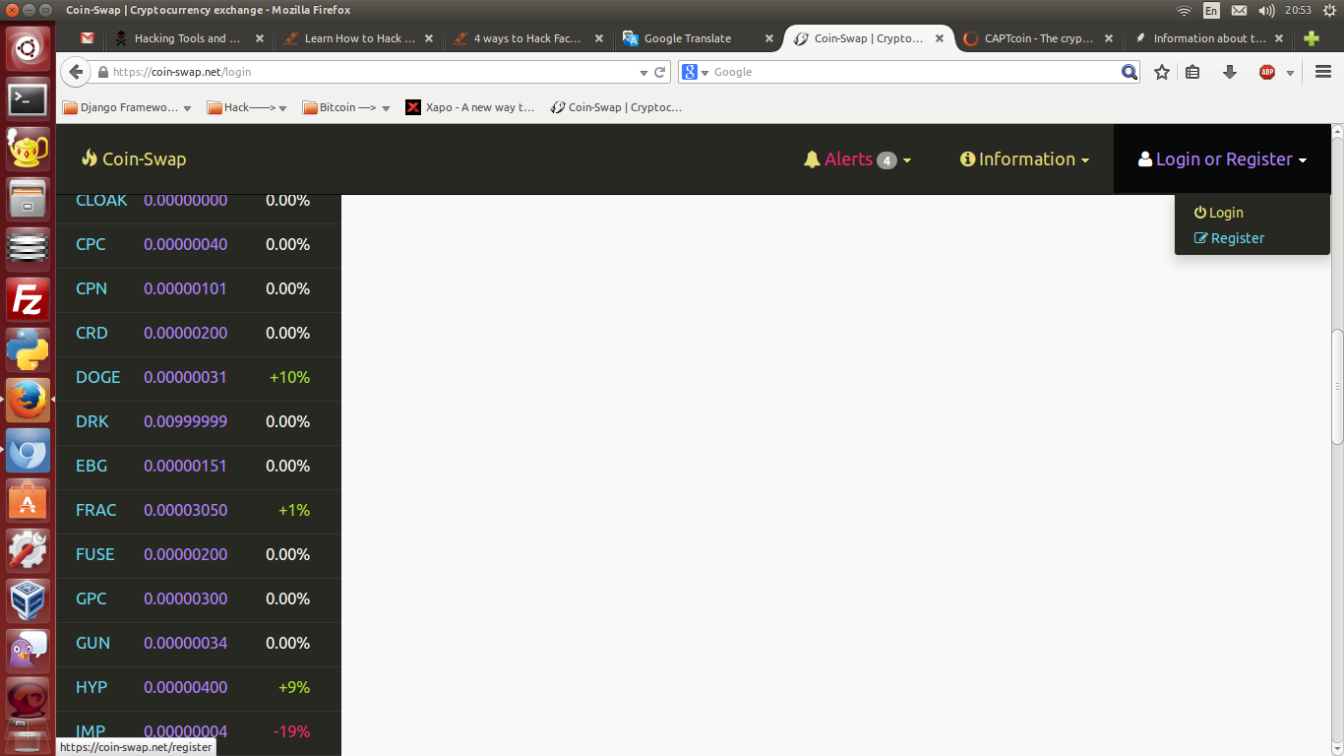Screen dimensions: 1344x756
Task: Close the Coin-Swap tab
Action: point(940,38)
